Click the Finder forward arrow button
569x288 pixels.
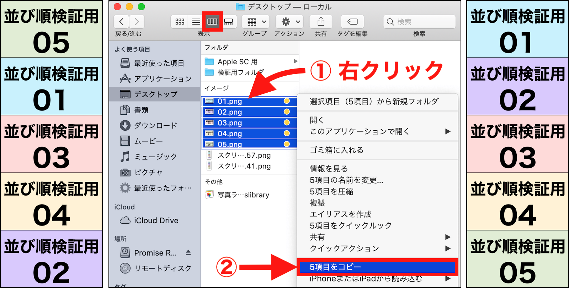point(137,22)
